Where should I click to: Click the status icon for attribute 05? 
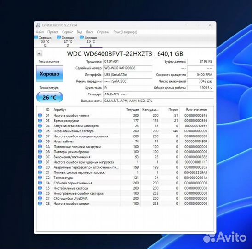40,131
